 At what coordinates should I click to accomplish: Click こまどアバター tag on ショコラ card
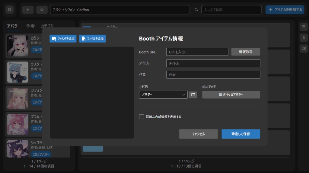(41, 154)
